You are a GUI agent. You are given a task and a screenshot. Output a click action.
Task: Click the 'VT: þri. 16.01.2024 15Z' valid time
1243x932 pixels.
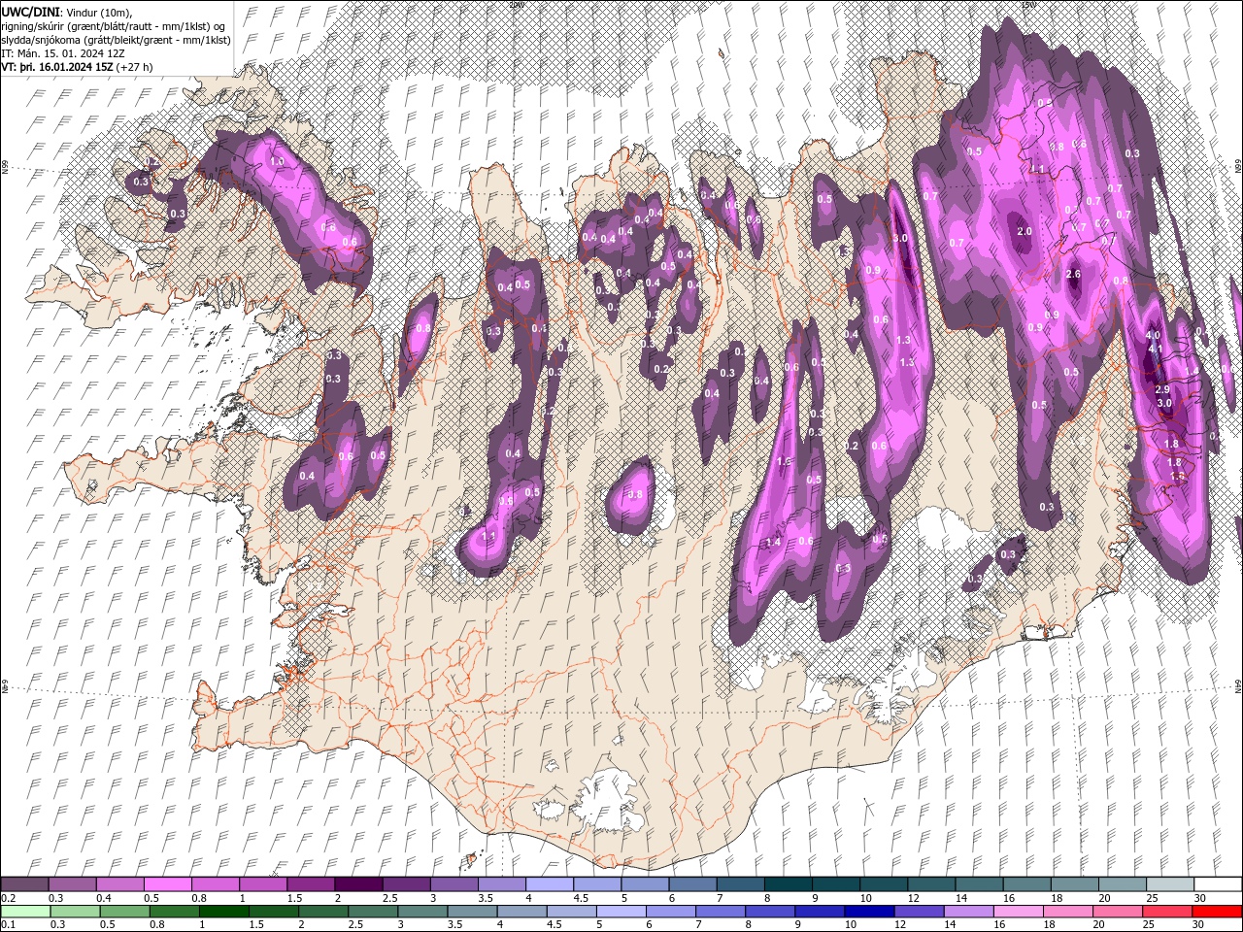pos(58,67)
